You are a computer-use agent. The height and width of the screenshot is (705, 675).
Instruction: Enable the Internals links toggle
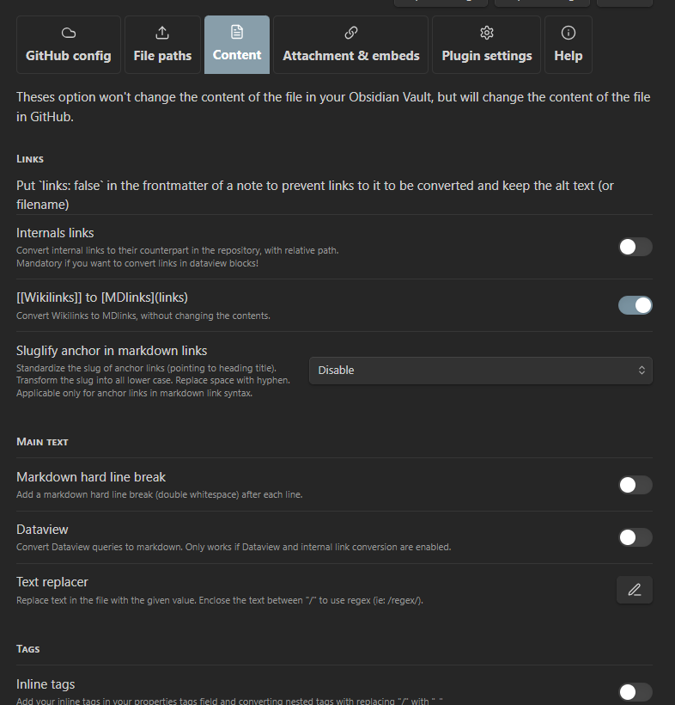(635, 247)
